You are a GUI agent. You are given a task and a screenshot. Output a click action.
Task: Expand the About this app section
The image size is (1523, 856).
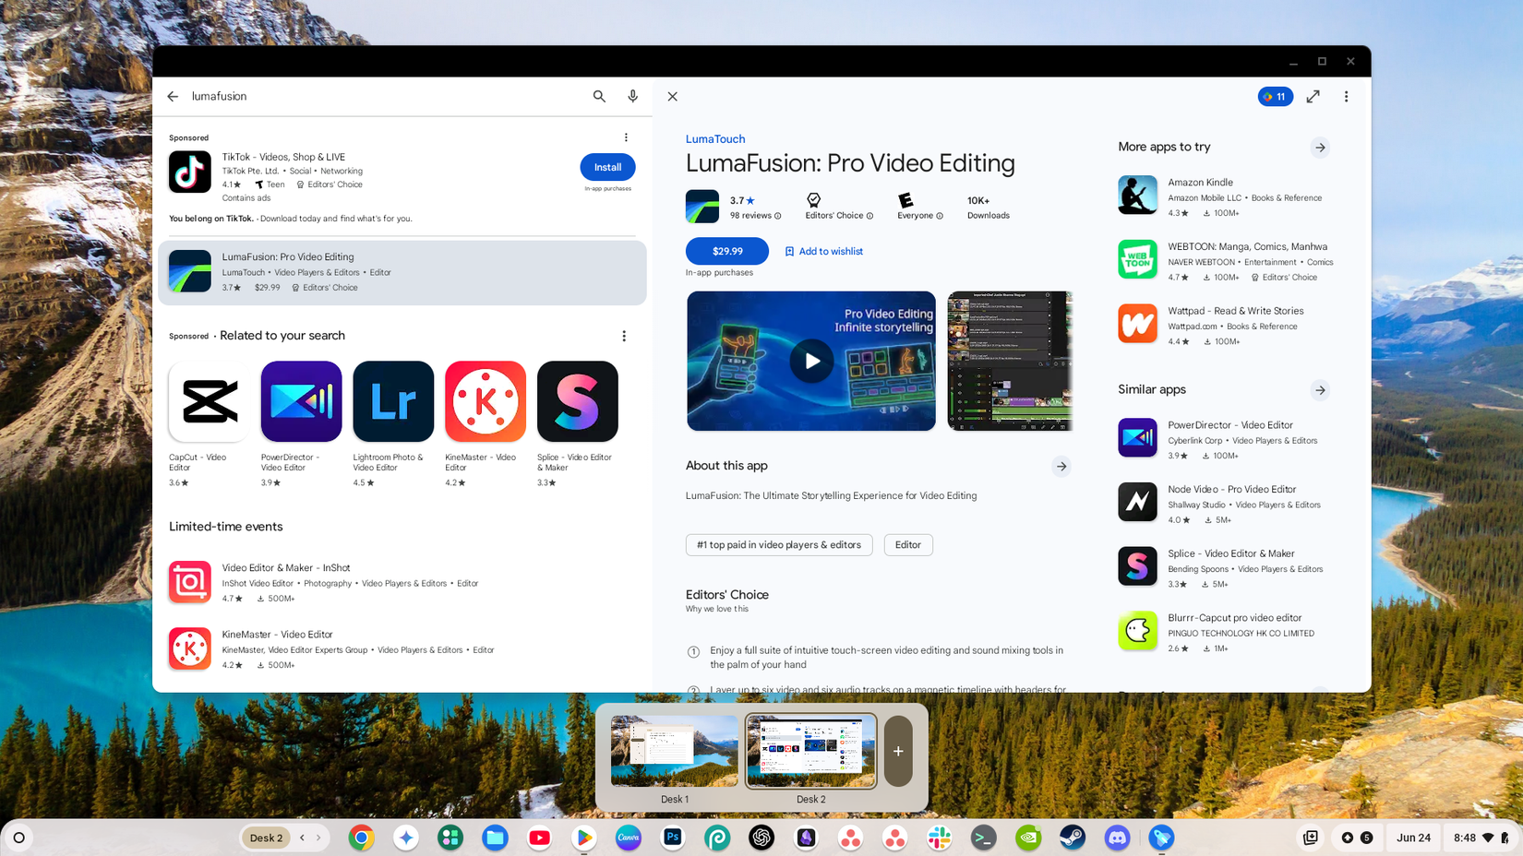click(x=1061, y=466)
